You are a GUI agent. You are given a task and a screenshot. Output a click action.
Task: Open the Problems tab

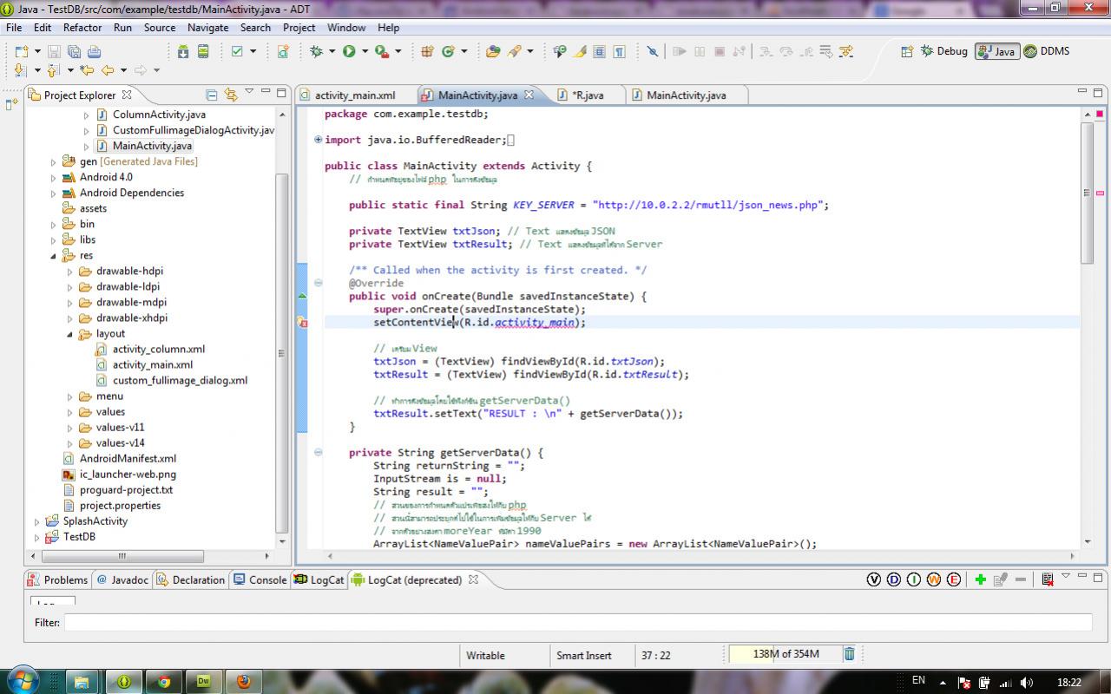(58, 579)
